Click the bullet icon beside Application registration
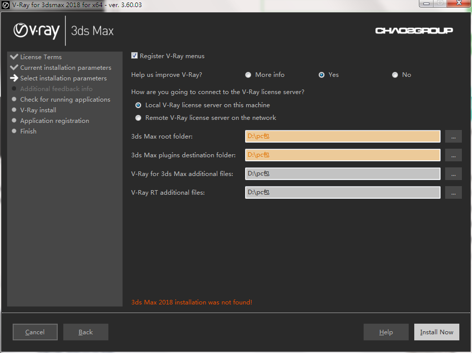This screenshot has width=472, height=353. 14,120
